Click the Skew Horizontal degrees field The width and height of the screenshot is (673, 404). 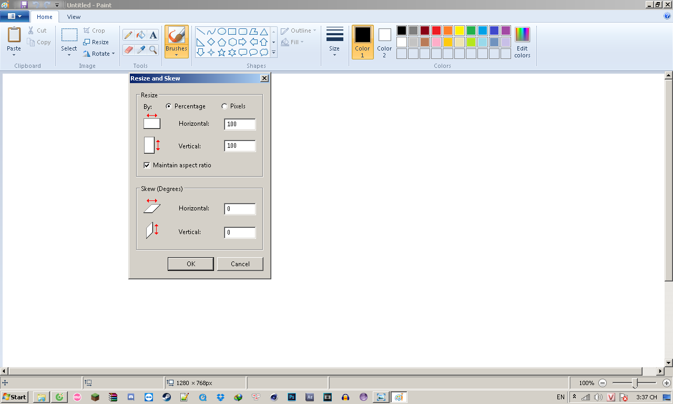(x=240, y=209)
